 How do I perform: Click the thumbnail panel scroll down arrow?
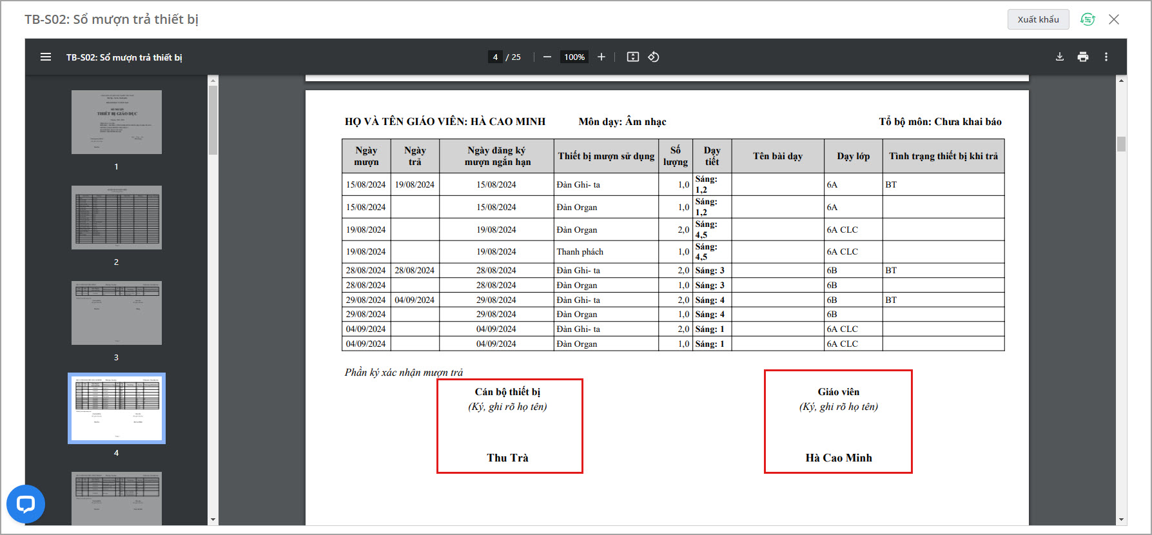(213, 520)
